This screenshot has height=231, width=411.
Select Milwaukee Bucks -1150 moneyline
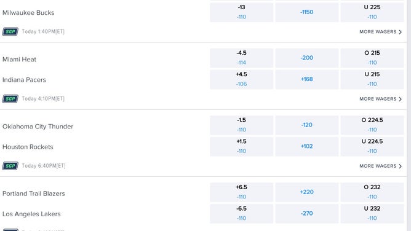[x=306, y=12]
